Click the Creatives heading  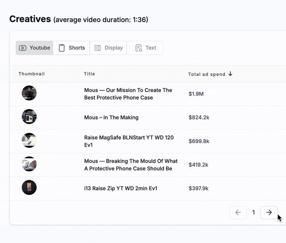[x=30, y=19]
